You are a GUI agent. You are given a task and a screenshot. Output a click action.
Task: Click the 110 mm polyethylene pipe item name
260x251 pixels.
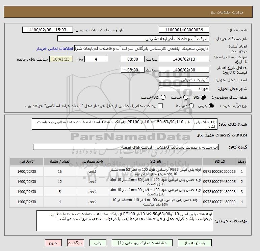point(156,202)
